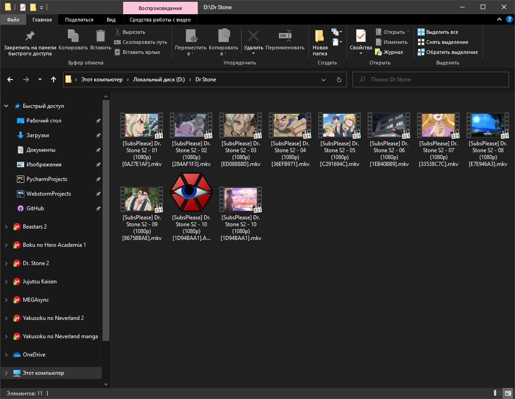Screen dimensions: 515x399
Task: Open Загрузки in quick access
Action: [x=38, y=135]
